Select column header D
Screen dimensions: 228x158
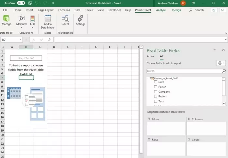click(x=54, y=47)
